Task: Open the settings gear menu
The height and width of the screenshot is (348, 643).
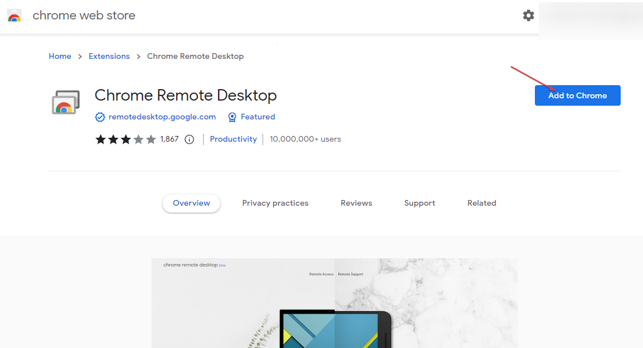Action: tap(528, 15)
